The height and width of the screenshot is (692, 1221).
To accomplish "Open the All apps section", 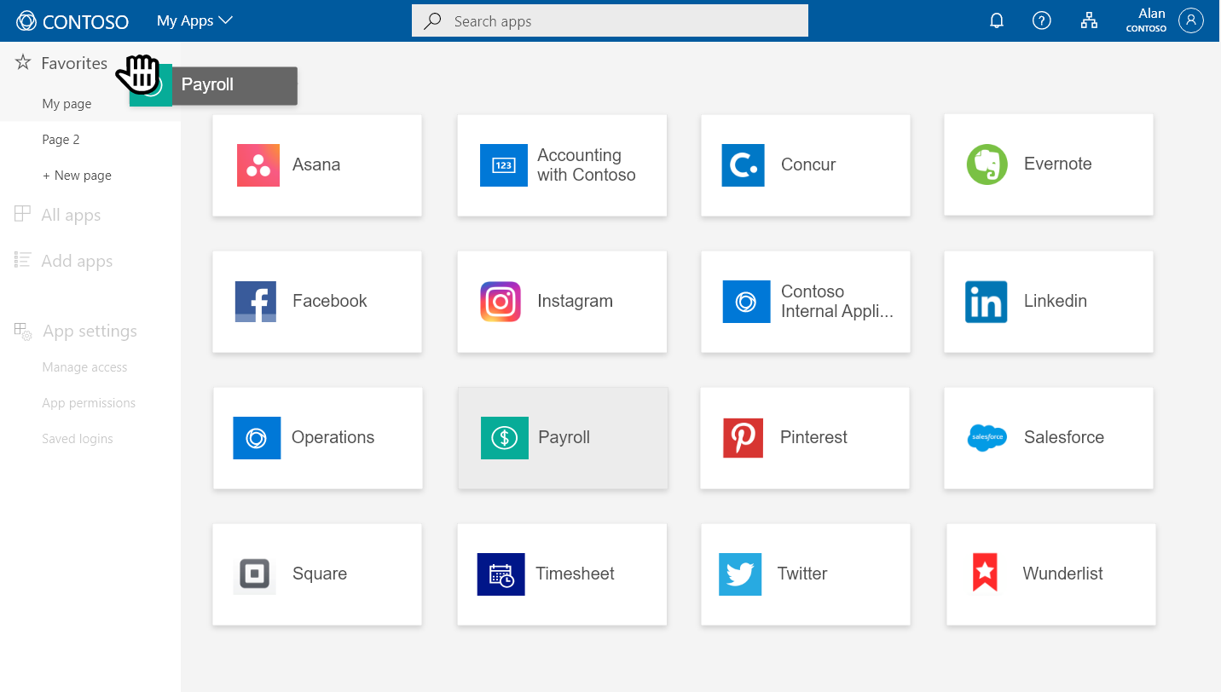I will [71, 215].
